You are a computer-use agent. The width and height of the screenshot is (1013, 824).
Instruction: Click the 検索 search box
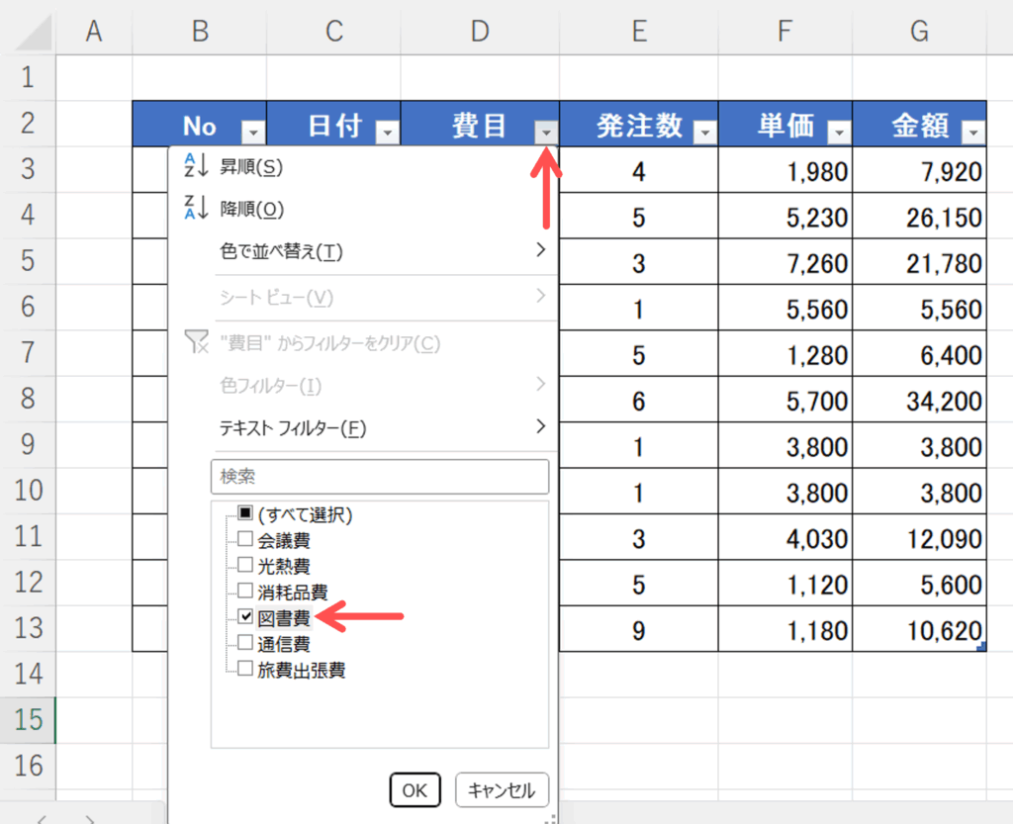379,477
